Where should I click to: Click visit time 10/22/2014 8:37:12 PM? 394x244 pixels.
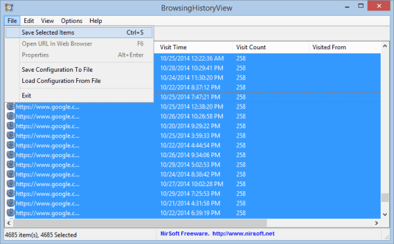coord(190,87)
